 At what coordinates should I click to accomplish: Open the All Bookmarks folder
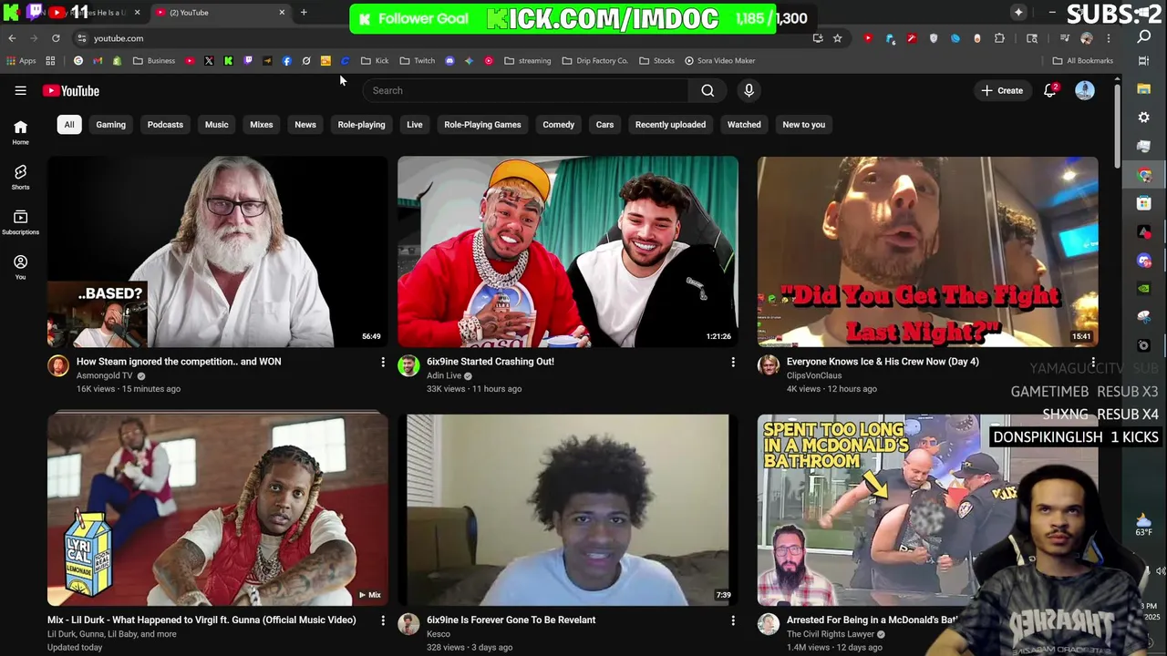(x=1083, y=61)
